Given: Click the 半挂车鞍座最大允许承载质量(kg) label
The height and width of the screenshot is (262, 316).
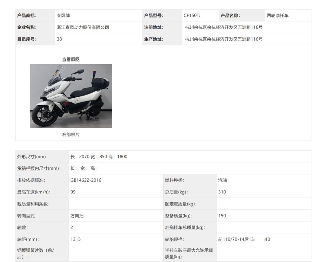Looking at the screenshot, I should (189, 253).
